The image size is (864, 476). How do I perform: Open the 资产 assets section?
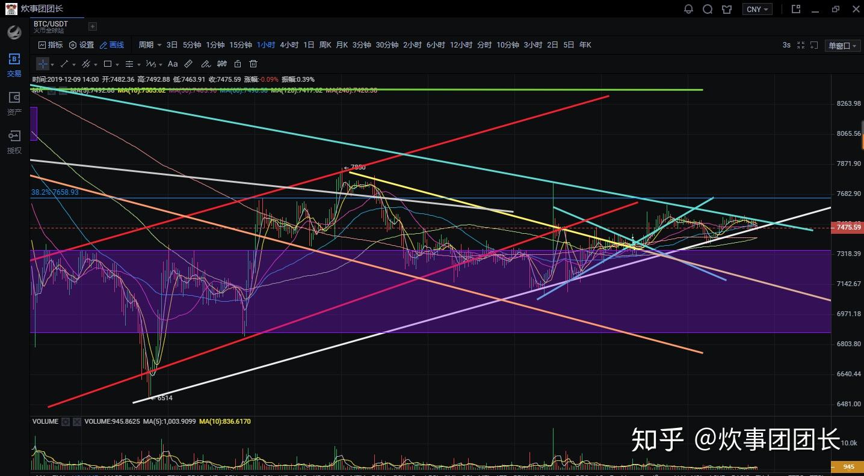(x=14, y=104)
